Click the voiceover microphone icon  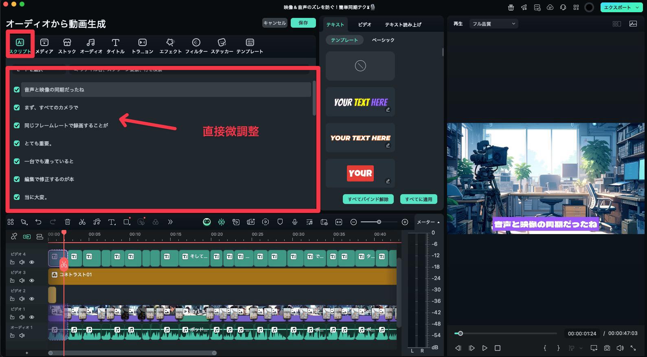(x=294, y=222)
